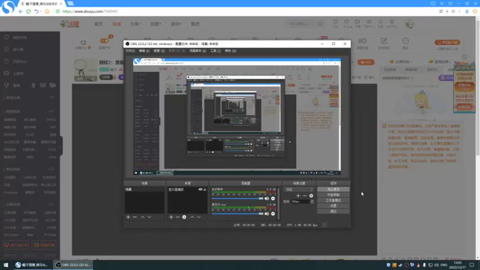
Task: Go to Douyu 鱼吧 tab
Action: pos(195,24)
